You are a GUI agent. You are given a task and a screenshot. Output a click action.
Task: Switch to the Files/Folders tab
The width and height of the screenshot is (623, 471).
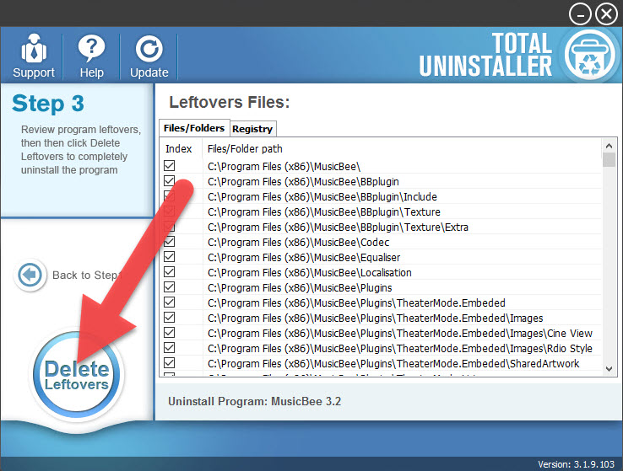click(x=194, y=128)
